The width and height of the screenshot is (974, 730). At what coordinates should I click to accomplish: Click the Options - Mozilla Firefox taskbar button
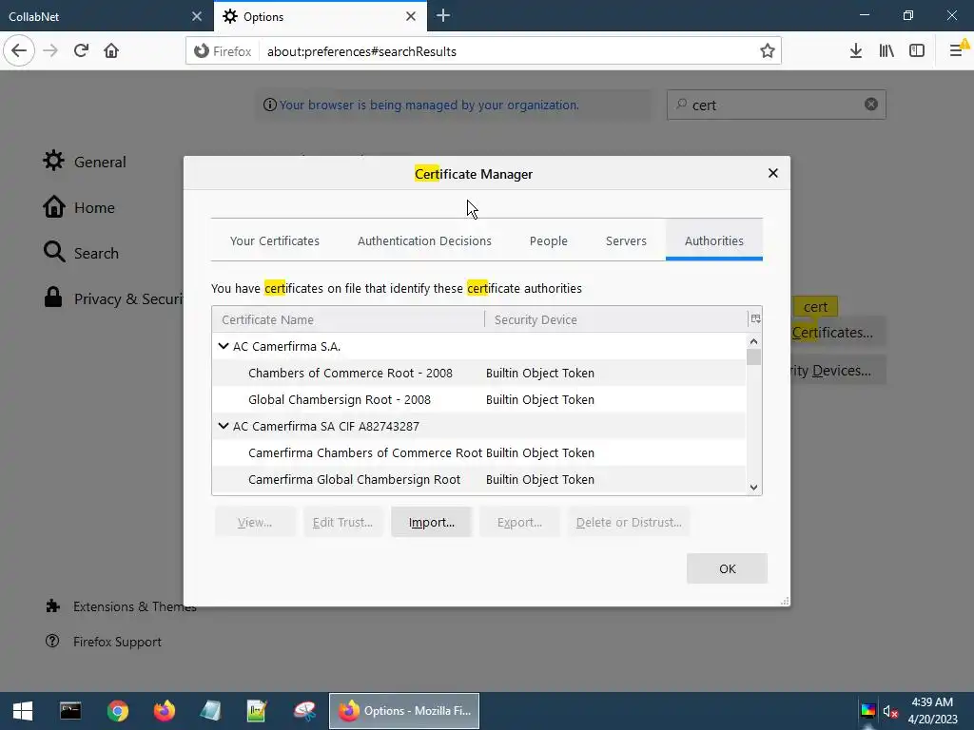click(404, 711)
